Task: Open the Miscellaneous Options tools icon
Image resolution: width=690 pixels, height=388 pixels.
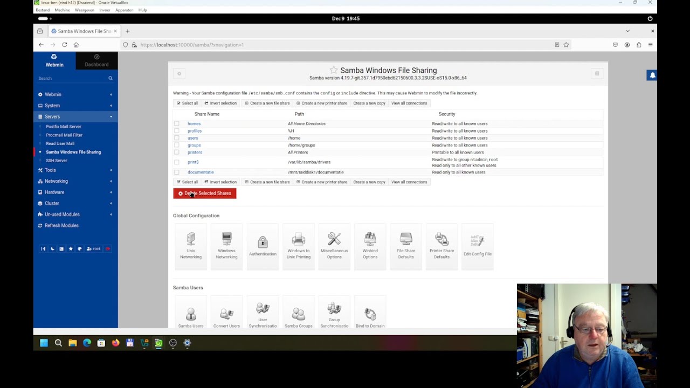Action: pos(334,246)
